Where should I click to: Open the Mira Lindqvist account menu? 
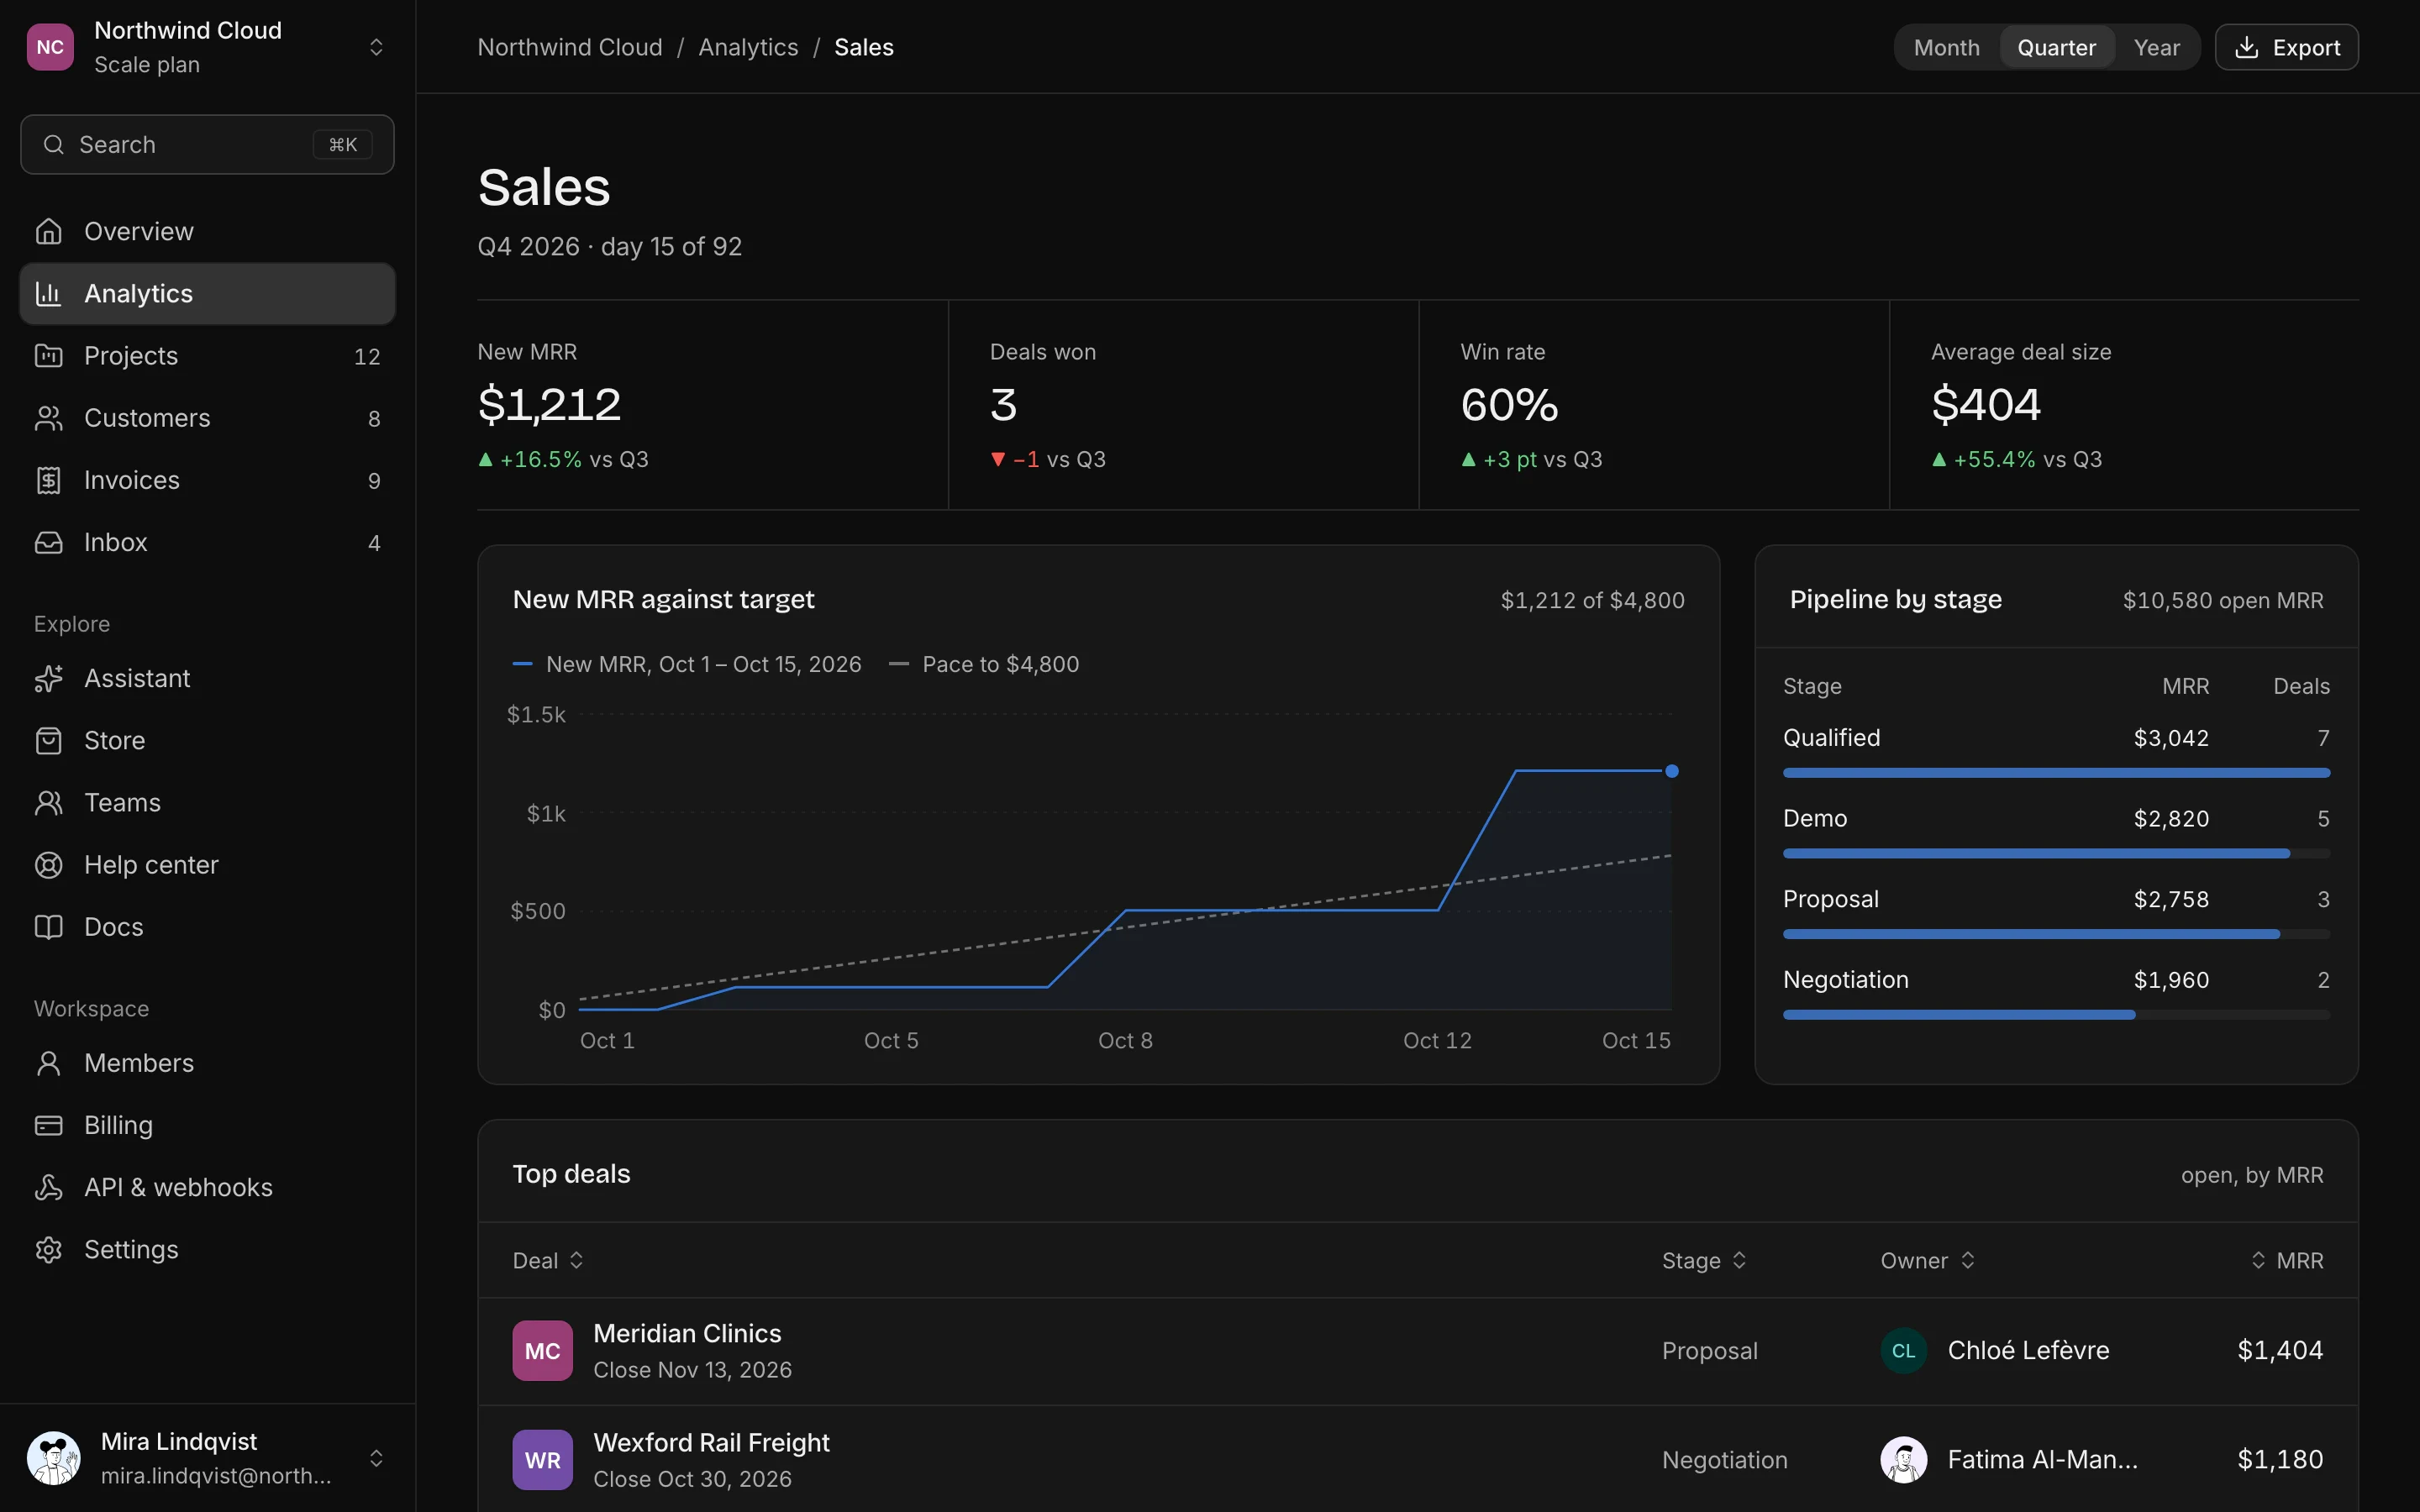click(x=207, y=1458)
